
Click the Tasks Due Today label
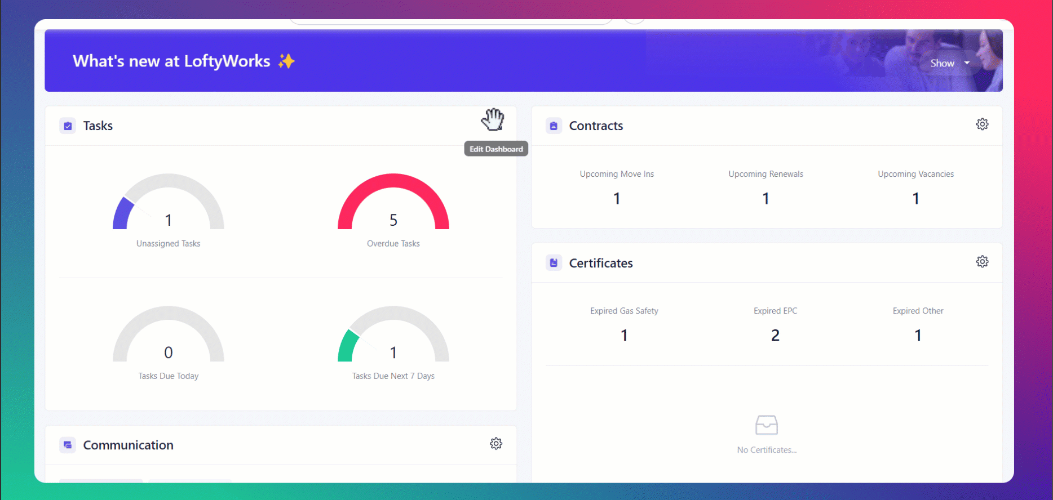click(x=169, y=376)
